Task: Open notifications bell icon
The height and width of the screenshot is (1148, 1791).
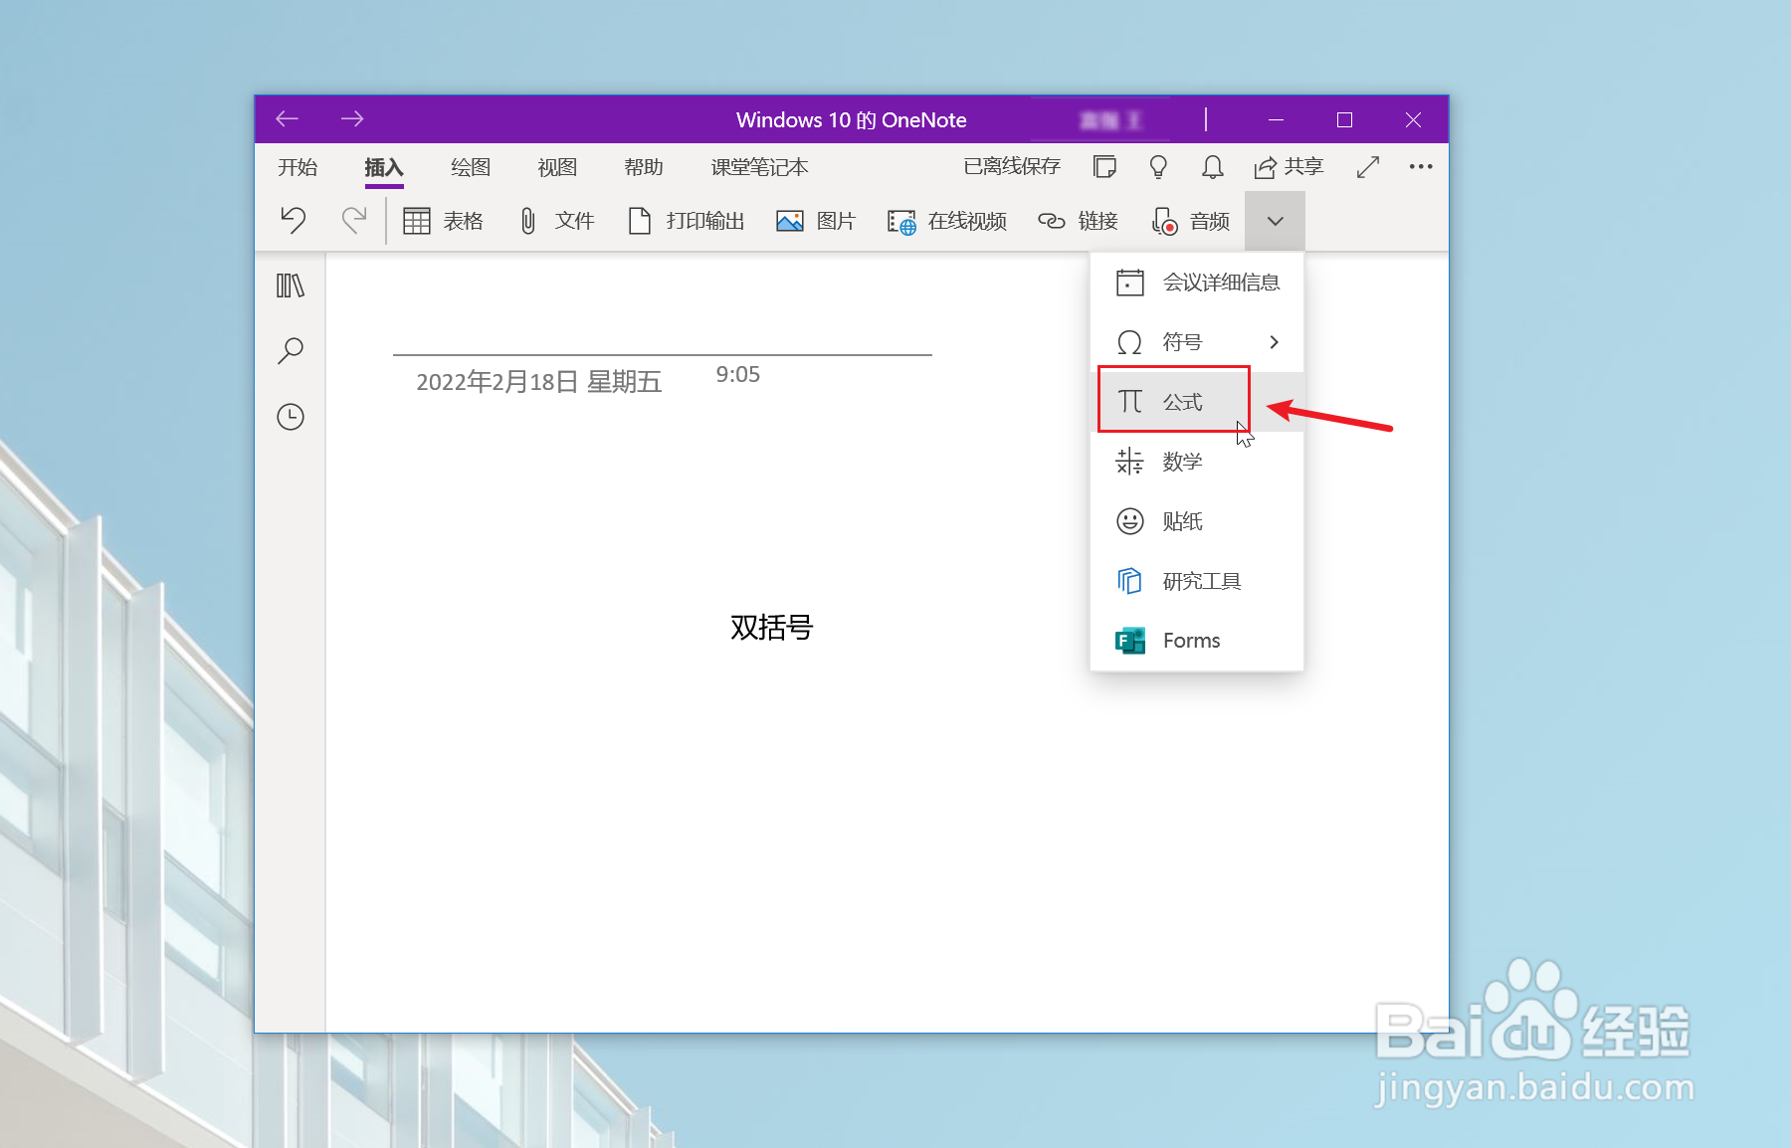Action: pos(1212,167)
